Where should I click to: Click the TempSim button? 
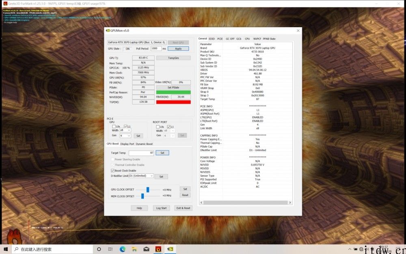click(173, 58)
